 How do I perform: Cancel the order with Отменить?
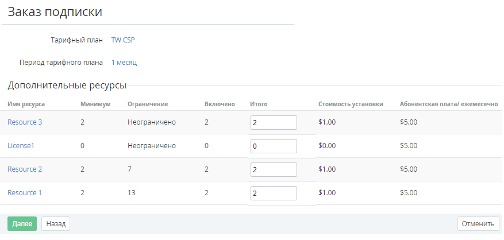tap(478, 224)
